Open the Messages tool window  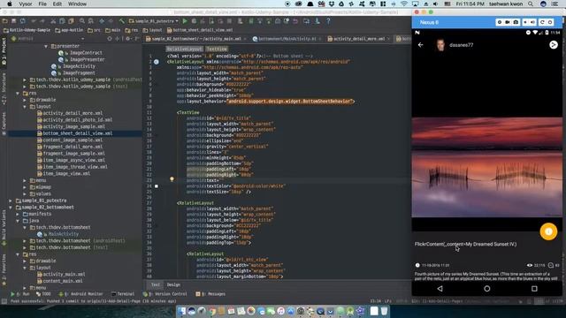coord(210,294)
